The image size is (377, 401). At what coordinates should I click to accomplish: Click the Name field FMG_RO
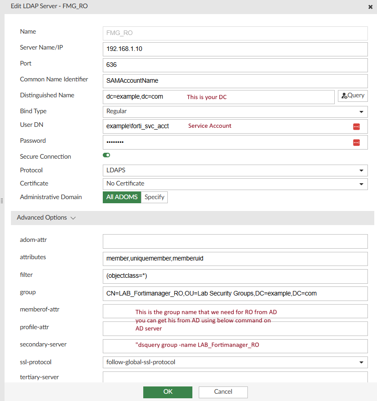point(235,33)
